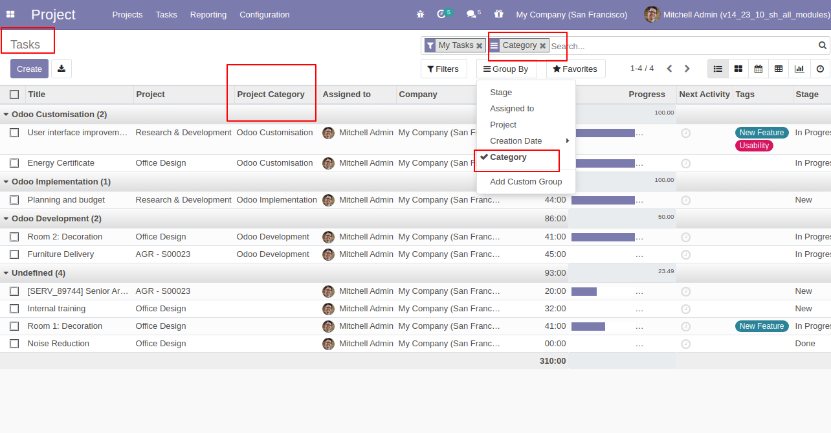Go to previous page arrow

click(x=670, y=69)
